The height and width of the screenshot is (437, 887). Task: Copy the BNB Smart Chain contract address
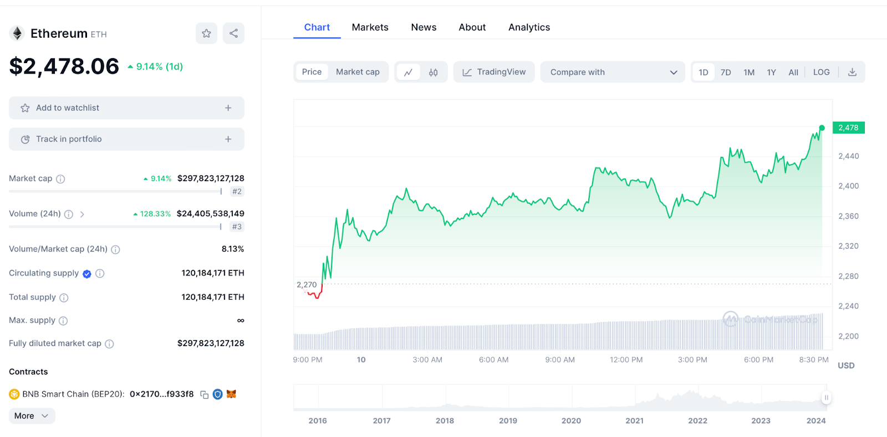pyautogui.click(x=204, y=394)
